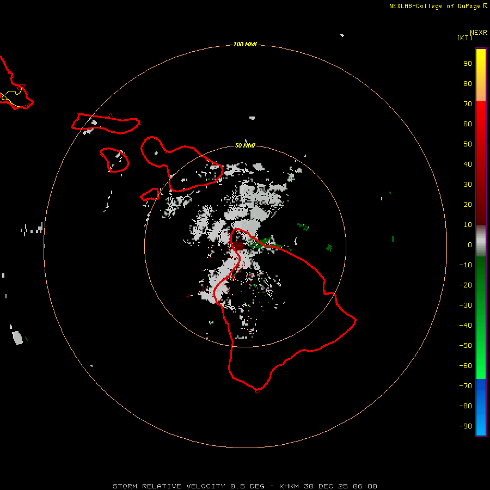Click the [KT] units label
Image resolution: width=490 pixels, height=490 pixels.
tap(464, 38)
